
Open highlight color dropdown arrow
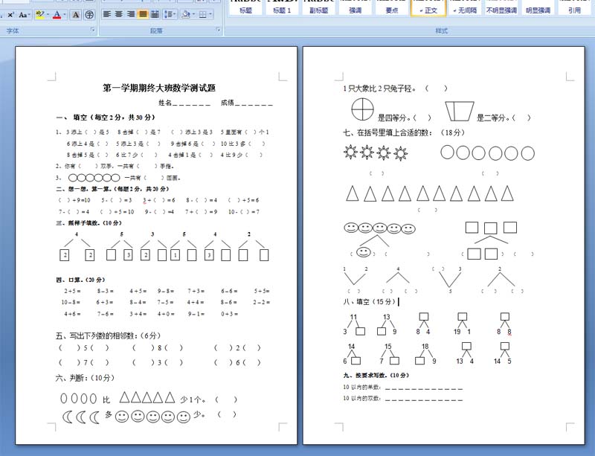pyautogui.click(x=48, y=15)
